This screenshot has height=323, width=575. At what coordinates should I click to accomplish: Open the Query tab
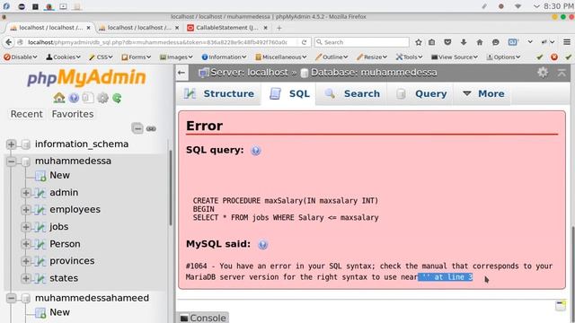tap(421, 93)
